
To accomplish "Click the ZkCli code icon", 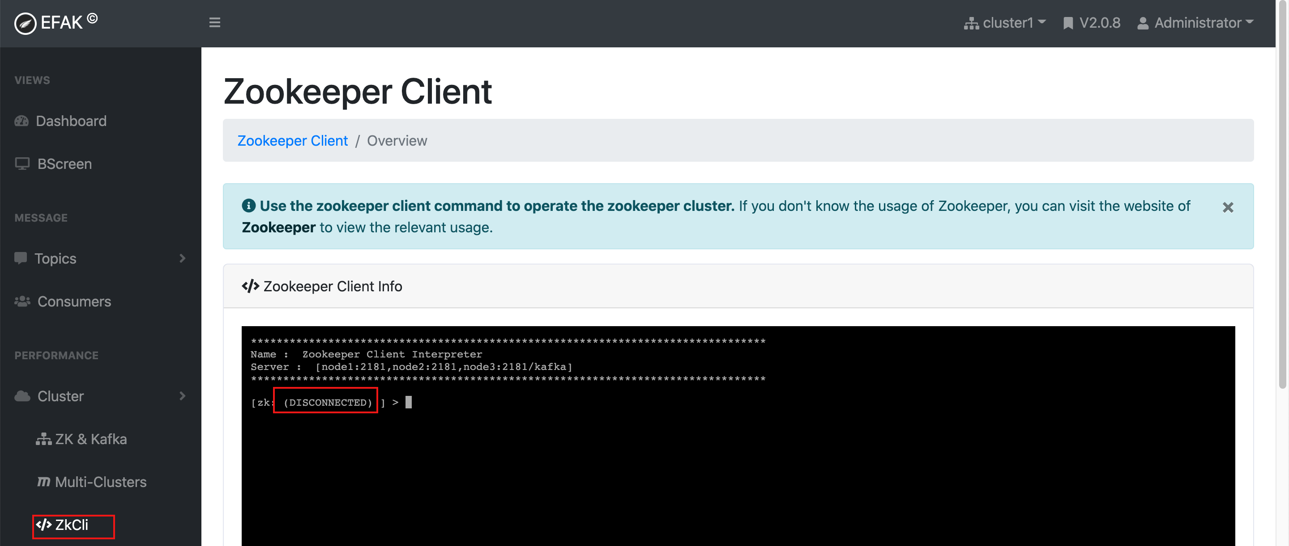I will pyautogui.click(x=43, y=525).
